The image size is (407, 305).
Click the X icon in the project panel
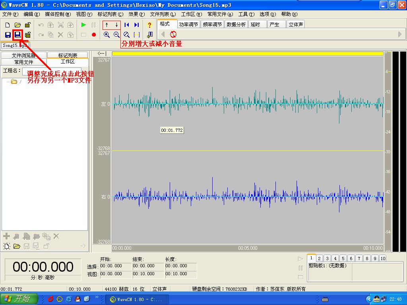pos(56,236)
